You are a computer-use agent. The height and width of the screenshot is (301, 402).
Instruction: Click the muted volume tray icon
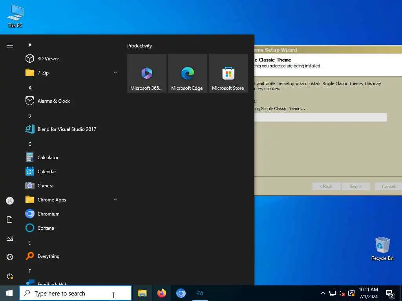[342, 293]
